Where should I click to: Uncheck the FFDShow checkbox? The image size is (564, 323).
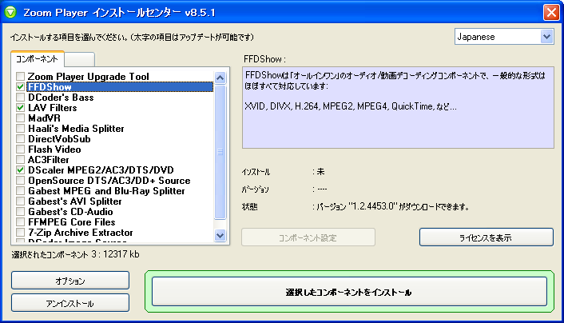pos(21,87)
